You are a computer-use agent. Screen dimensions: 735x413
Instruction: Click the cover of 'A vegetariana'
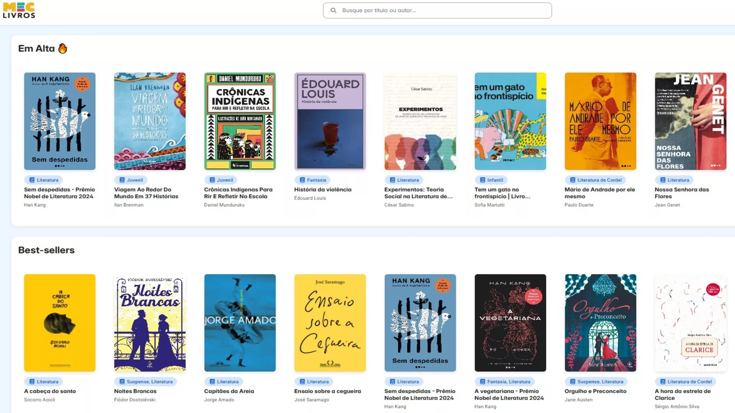click(510, 323)
